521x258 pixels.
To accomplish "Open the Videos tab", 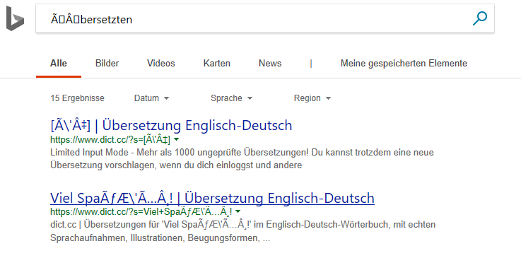I will pyautogui.click(x=161, y=64).
